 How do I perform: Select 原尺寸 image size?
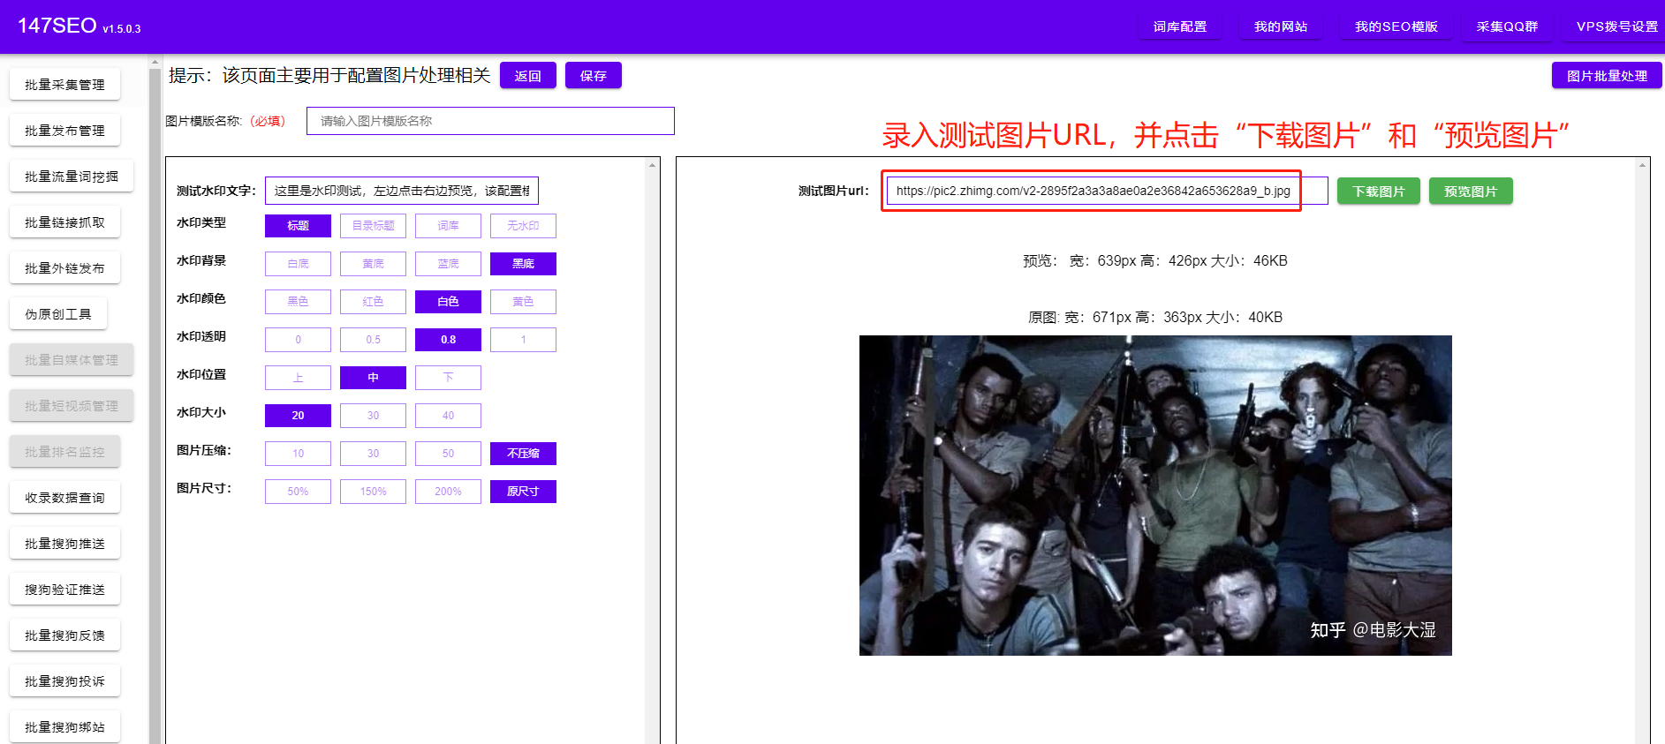pyautogui.click(x=523, y=492)
